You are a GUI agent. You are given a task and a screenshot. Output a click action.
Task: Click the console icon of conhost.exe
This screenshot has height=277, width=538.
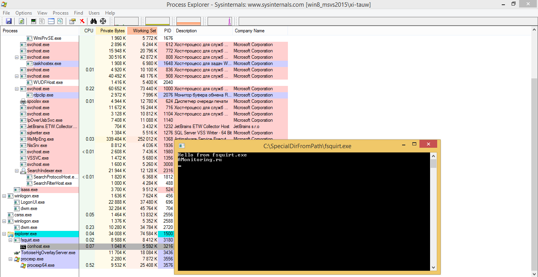coord(23,246)
